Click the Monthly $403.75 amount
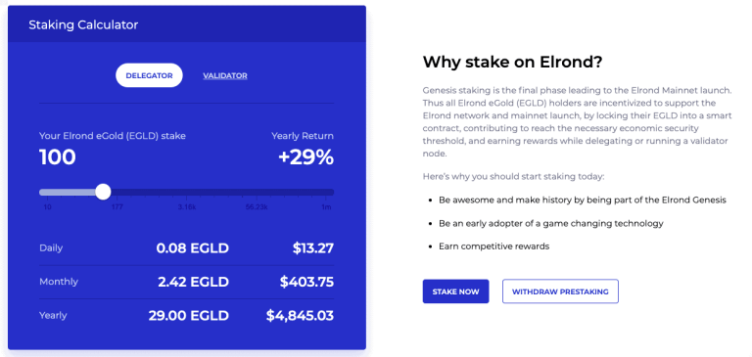Image resolution: width=752 pixels, height=357 pixels. [x=306, y=282]
